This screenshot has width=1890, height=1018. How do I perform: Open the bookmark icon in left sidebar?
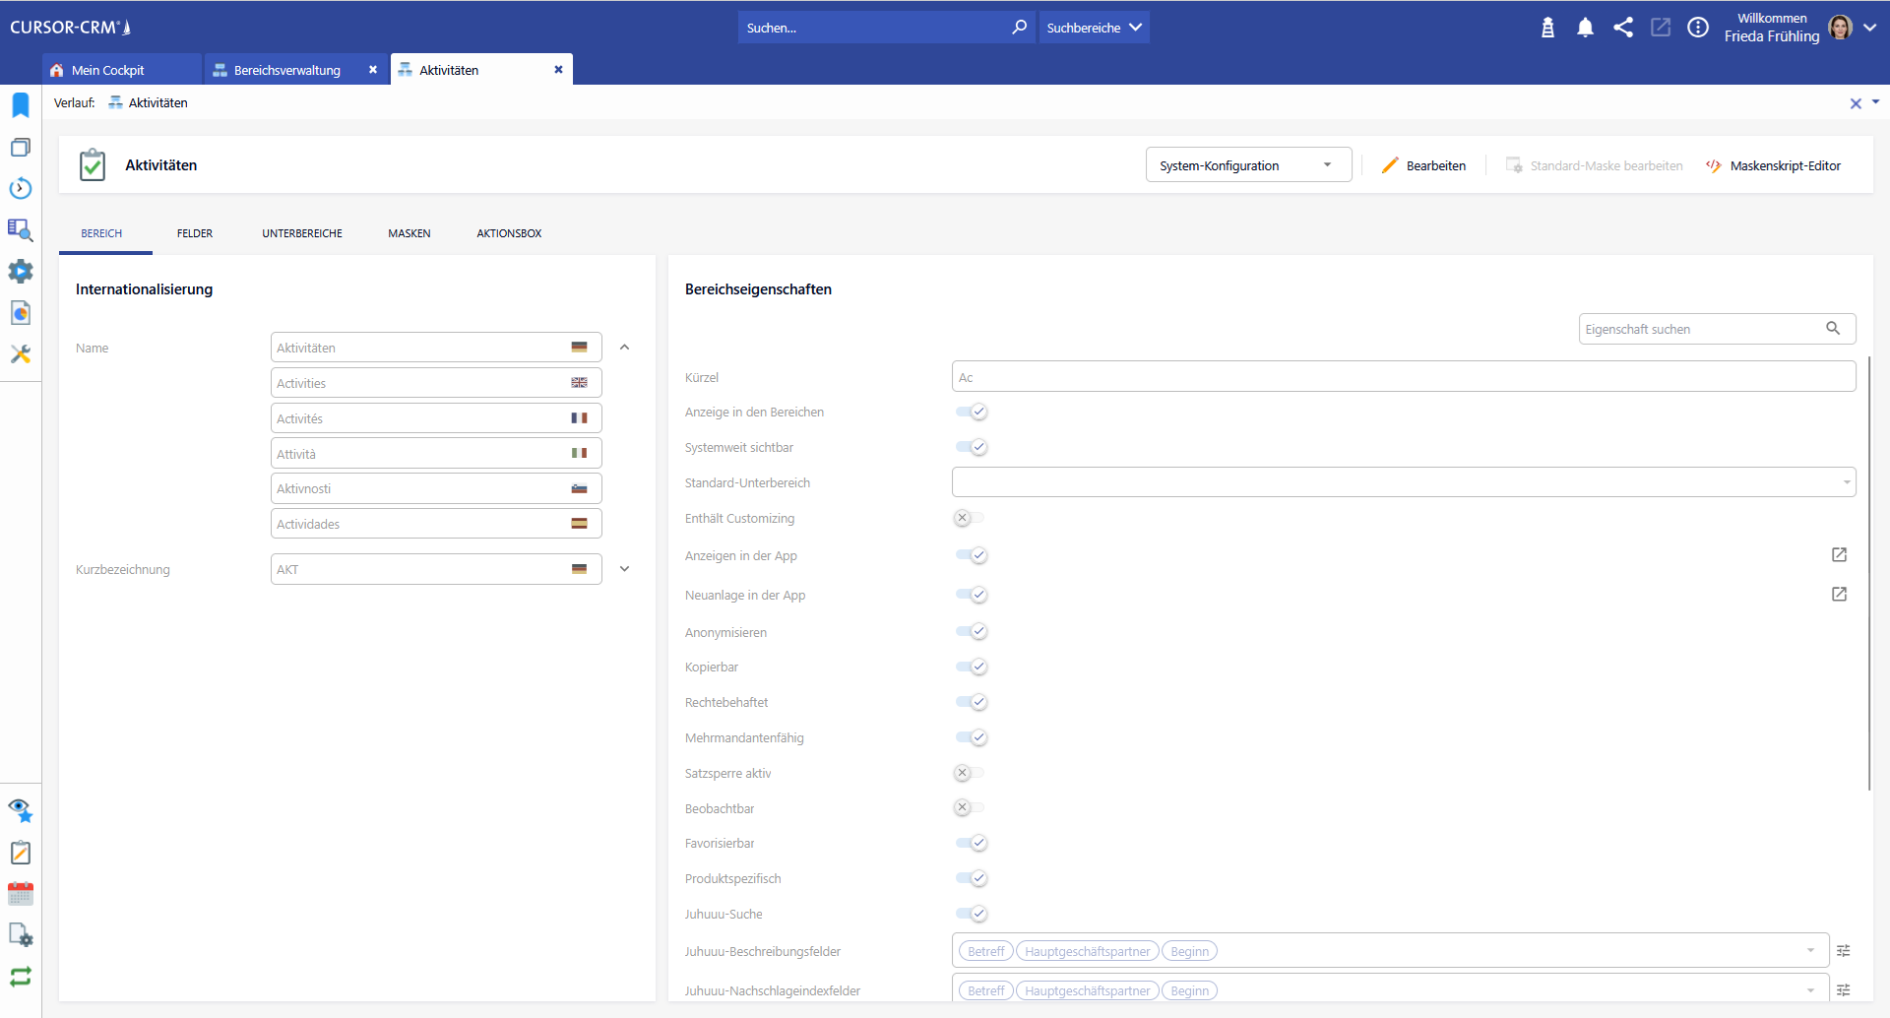click(21, 105)
